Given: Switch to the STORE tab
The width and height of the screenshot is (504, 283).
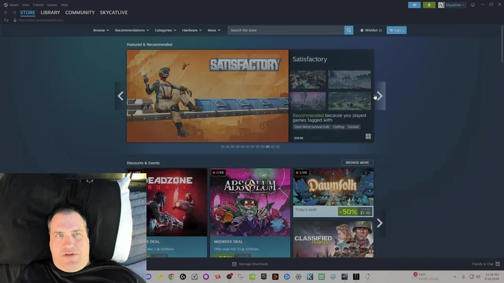Looking at the screenshot, I should pyautogui.click(x=28, y=13).
